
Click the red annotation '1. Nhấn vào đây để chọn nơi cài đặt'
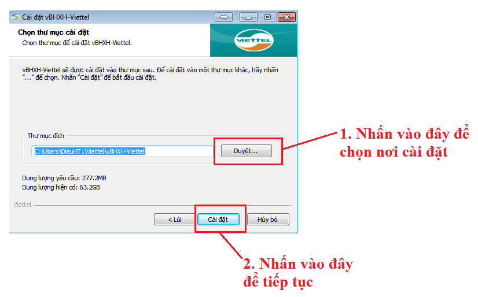pyautogui.click(x=403, y=143)
